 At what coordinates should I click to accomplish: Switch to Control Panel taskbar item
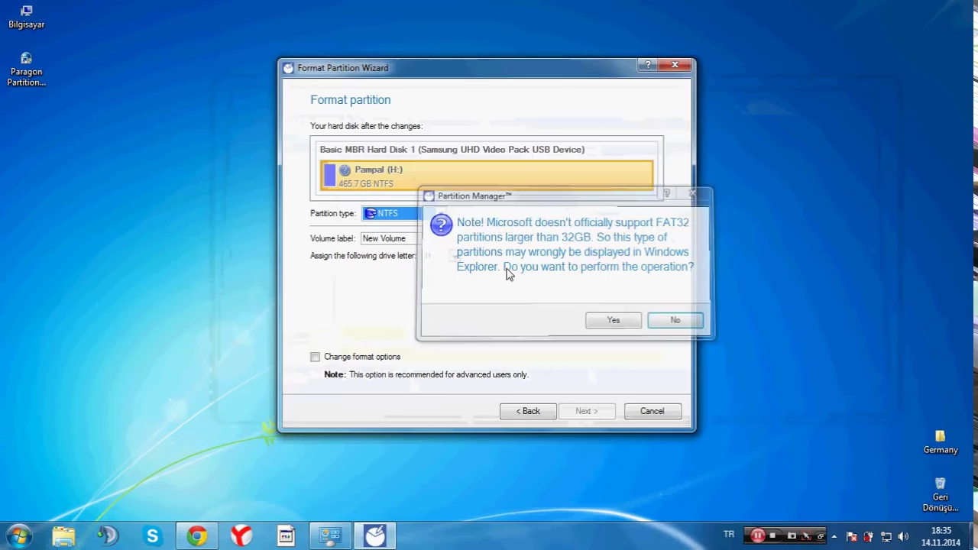(x=330, y=536)
